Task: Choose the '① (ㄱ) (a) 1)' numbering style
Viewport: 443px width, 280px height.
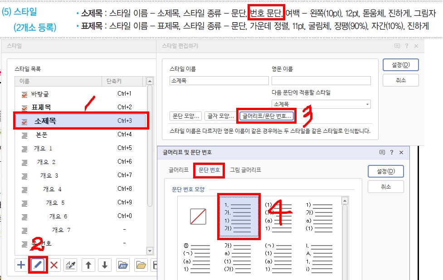Action: click(x=197, y=257)
